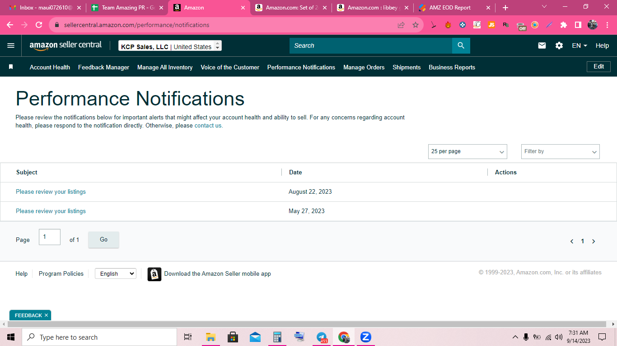
Task: Expand the 25 per page dropdown
Action: [x=467, y=151]
